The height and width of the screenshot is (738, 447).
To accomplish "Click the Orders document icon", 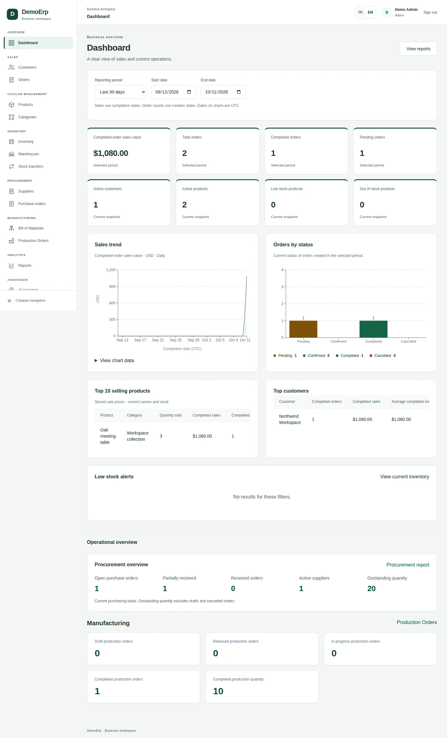I will point(11,80).
